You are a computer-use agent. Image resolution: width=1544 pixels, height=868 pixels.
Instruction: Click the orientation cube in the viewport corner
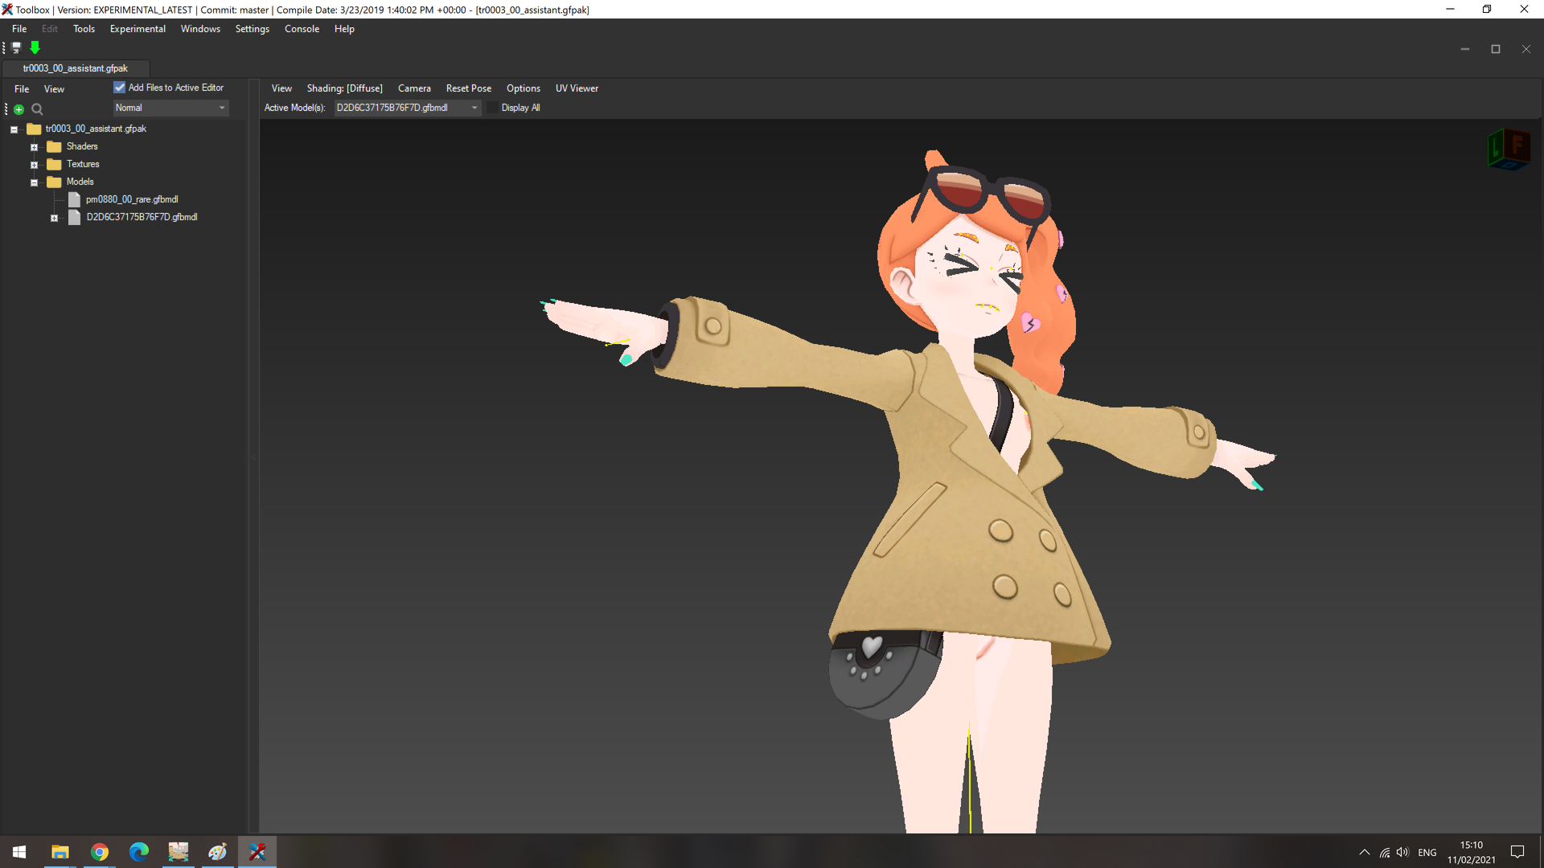[x=1509, y=149]
